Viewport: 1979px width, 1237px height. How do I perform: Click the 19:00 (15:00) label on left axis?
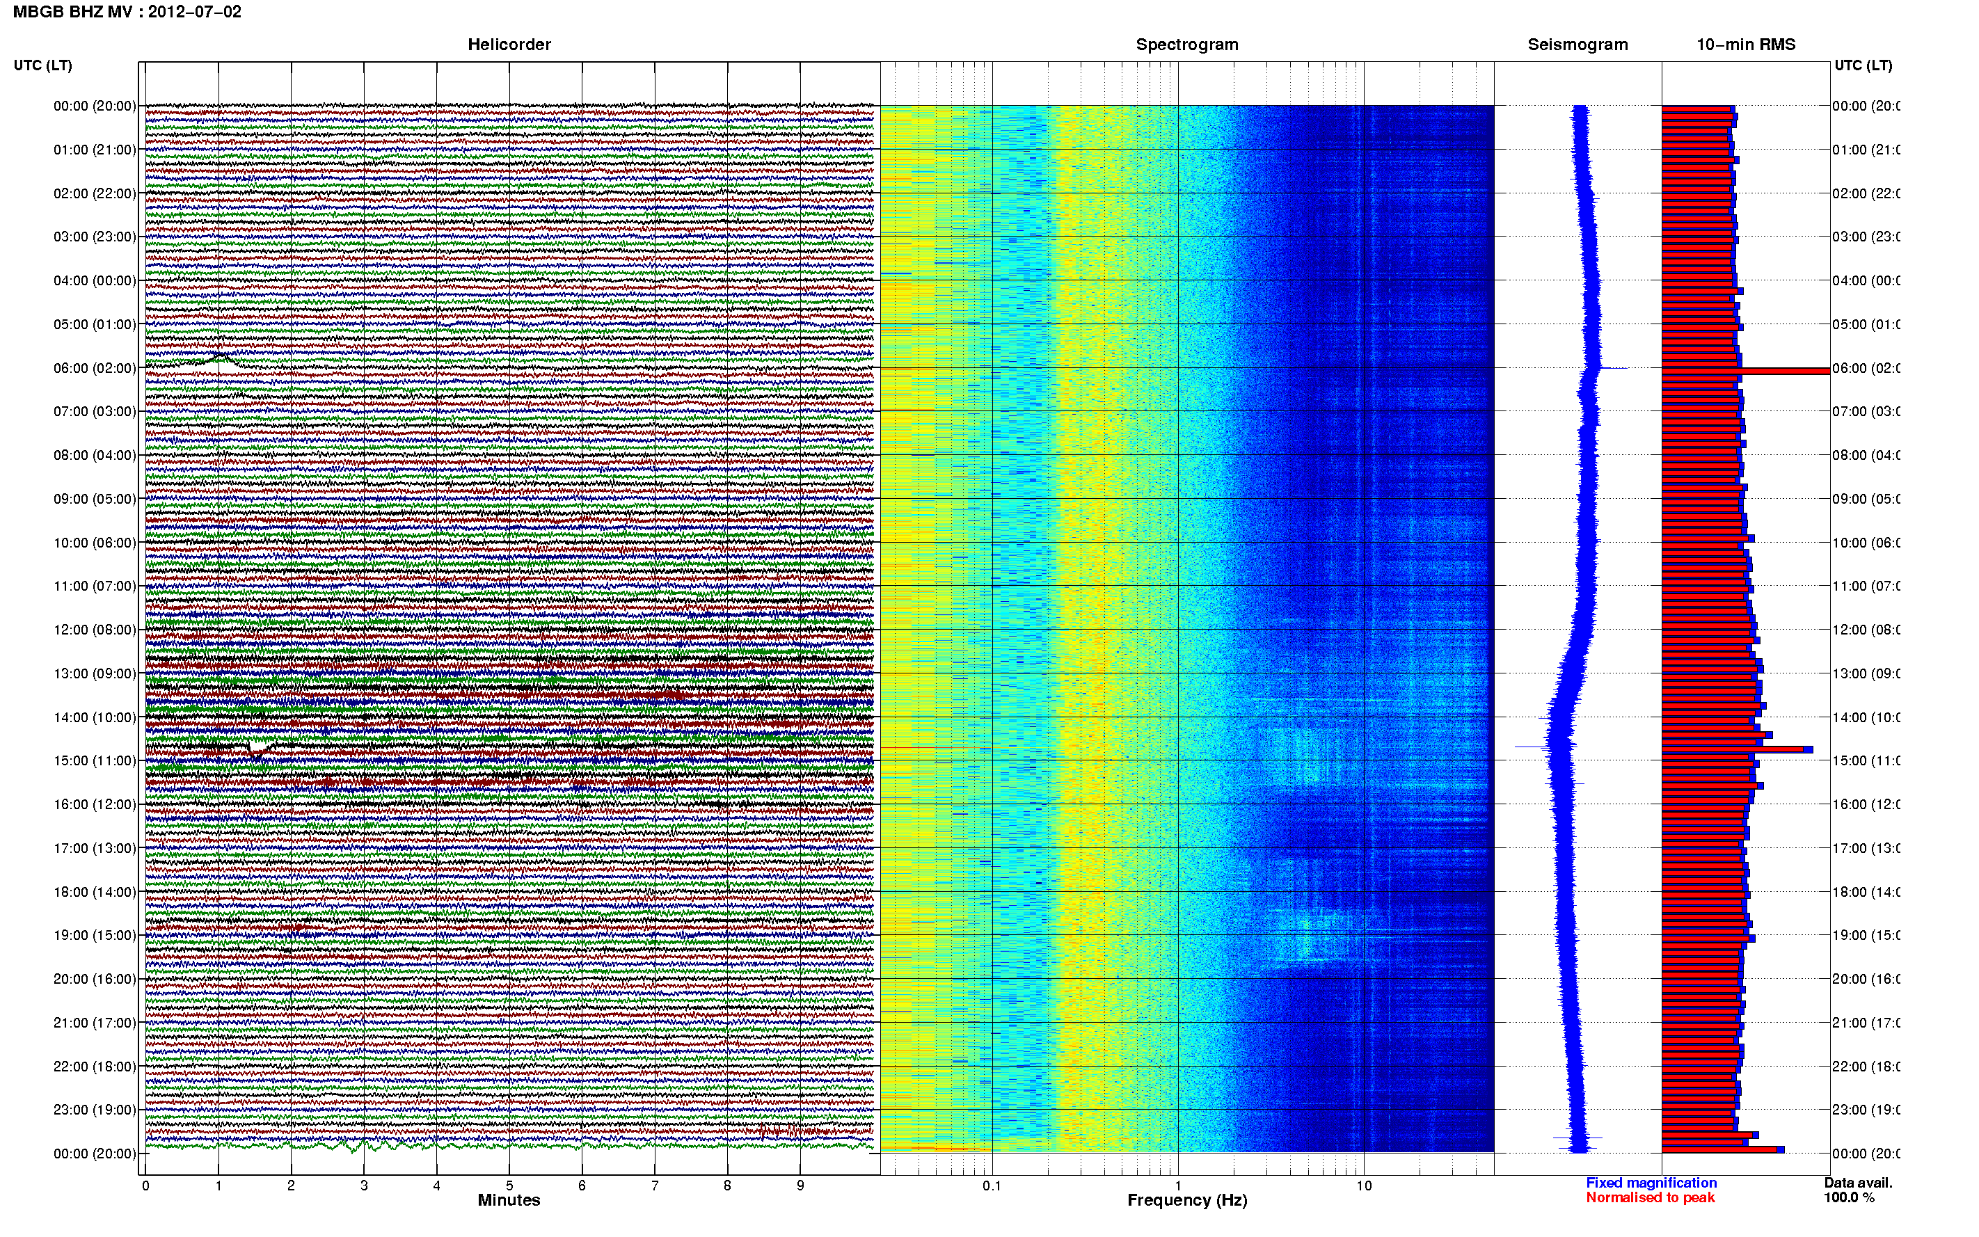click(95, 935)
